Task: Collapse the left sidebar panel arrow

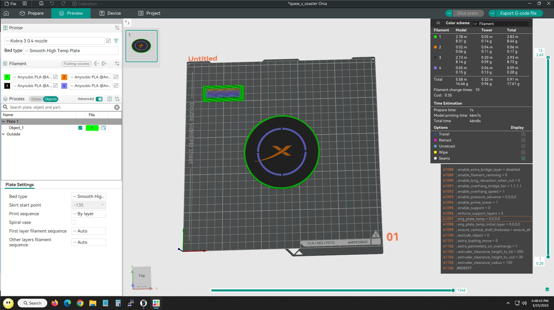Action: tap(127, 22)
